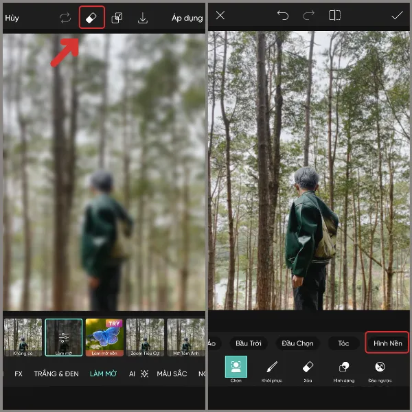This screenshot has height=412, width=412.
Task: Tap Hủy to cancel the effect
Action: [12, 19]
